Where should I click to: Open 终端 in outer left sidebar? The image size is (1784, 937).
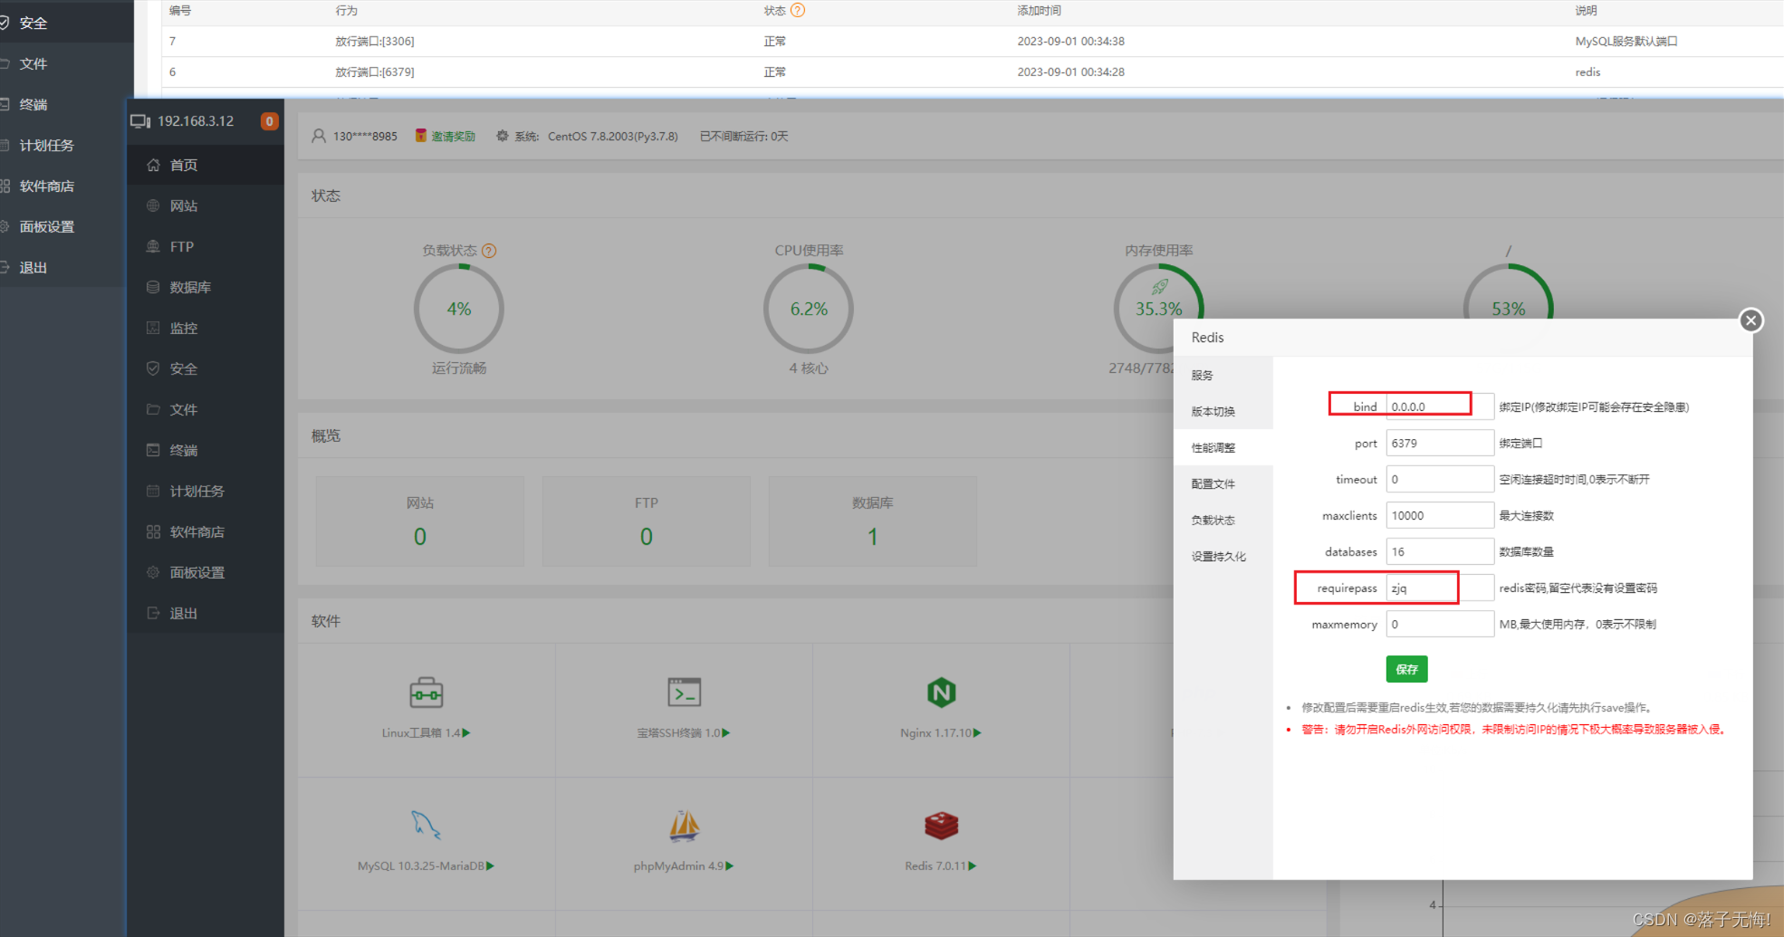(x=63, y=104)
